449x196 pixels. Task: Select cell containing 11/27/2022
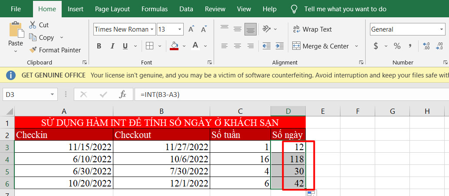tap(162, 147)
